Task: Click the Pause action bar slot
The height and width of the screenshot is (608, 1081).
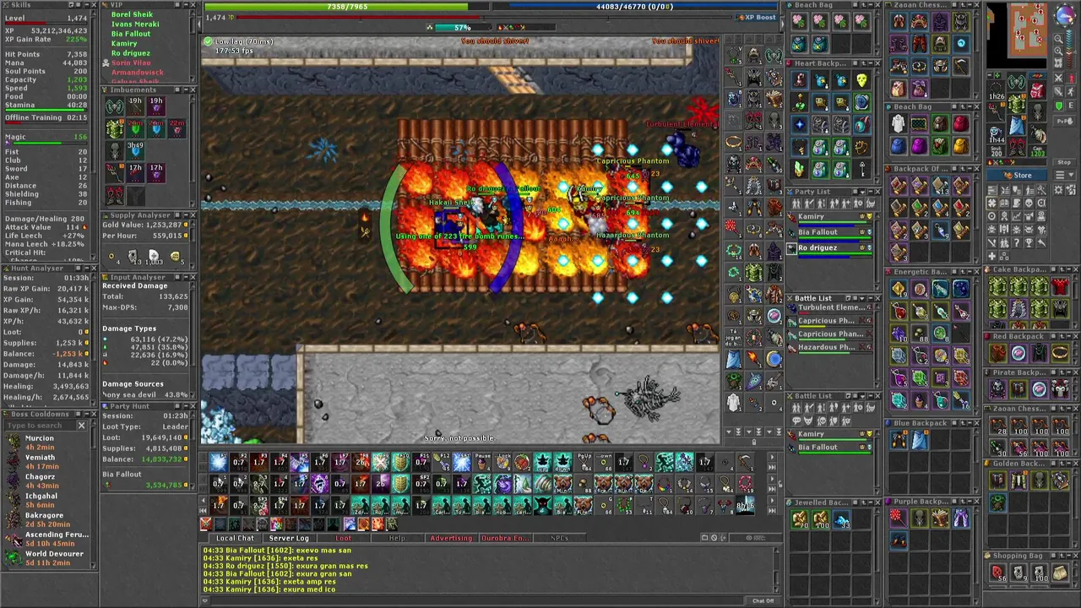Action: pyautogui.click(x=482, y=463)
